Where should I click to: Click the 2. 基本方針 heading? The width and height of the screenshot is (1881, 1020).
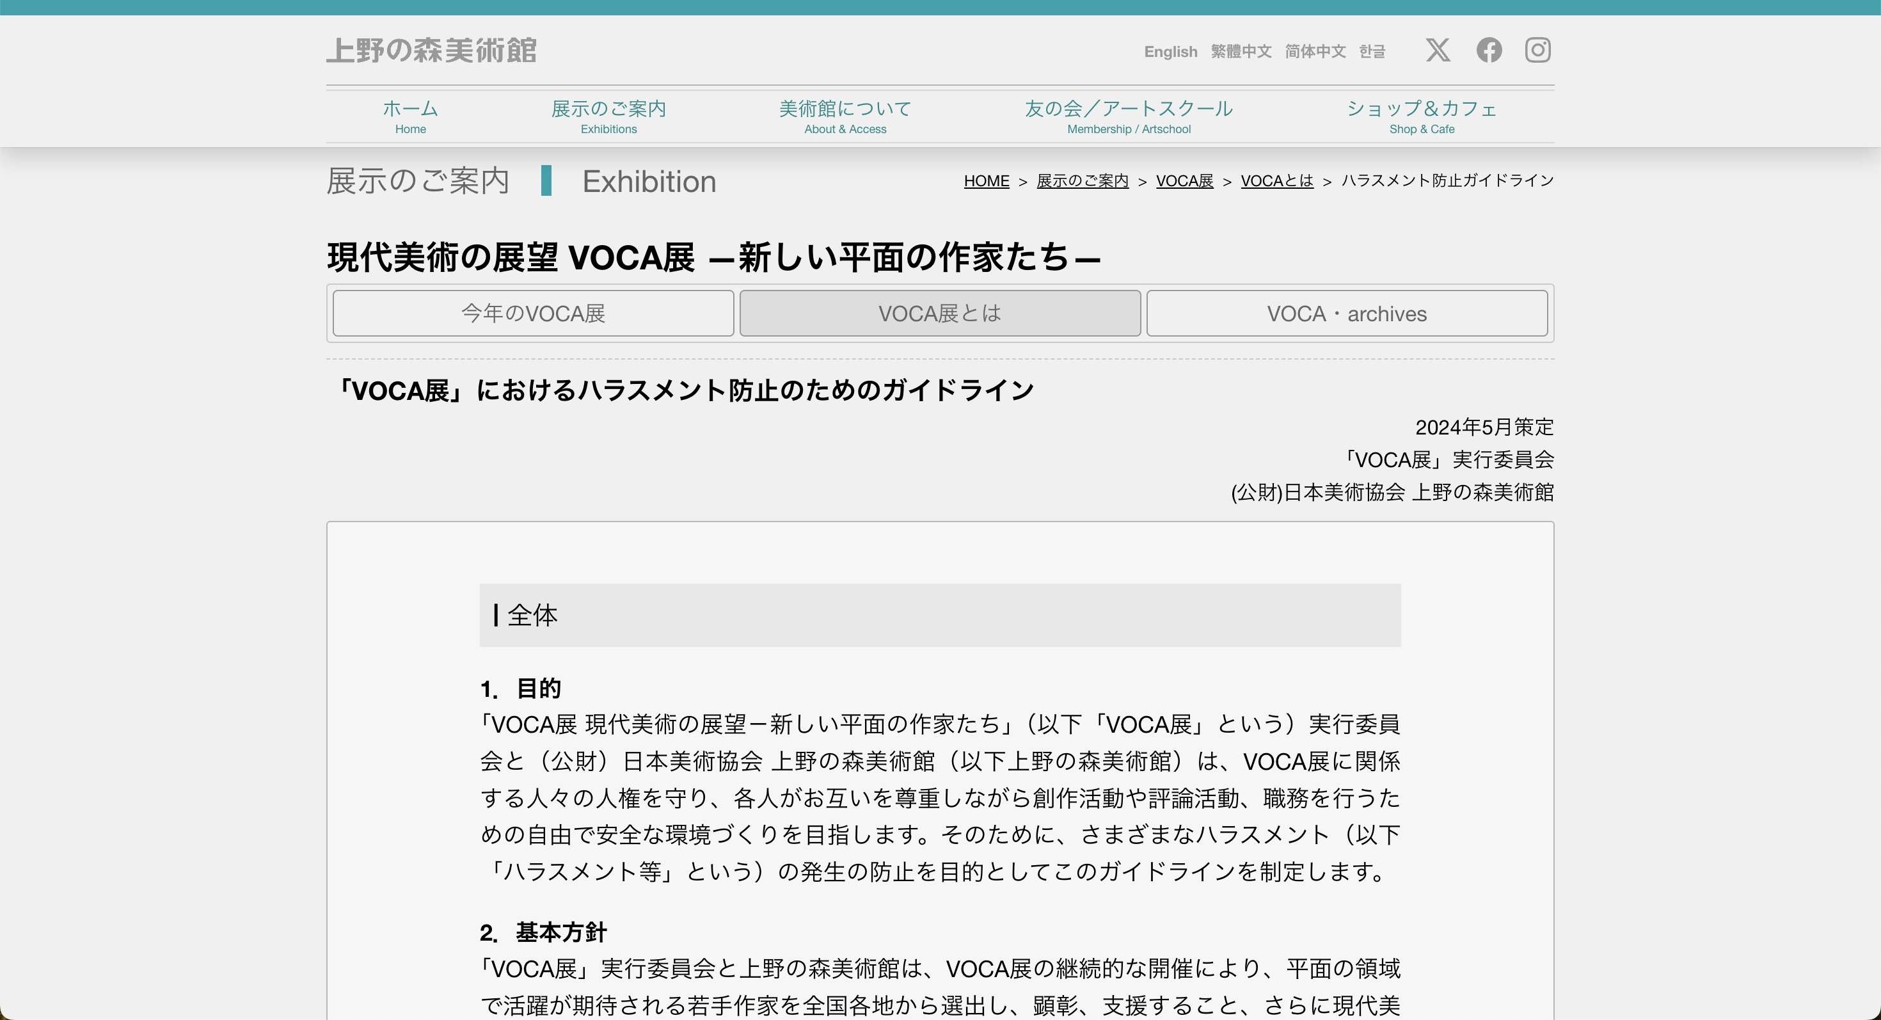543,932
